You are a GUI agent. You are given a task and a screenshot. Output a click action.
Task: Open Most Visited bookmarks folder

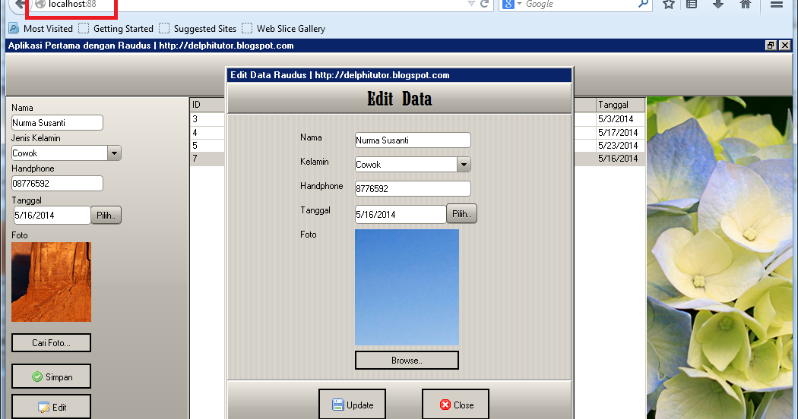41,29
